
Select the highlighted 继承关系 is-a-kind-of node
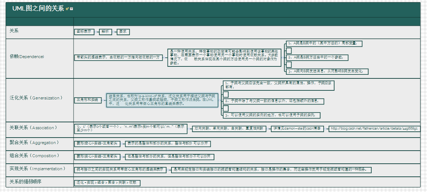tap(162, 100)
